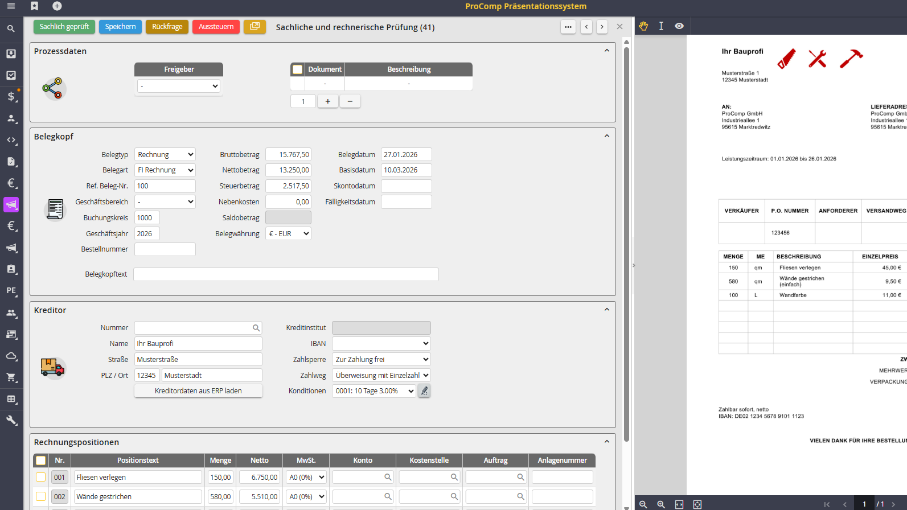Toggle the eye icon in document viewer

(679, 26)
